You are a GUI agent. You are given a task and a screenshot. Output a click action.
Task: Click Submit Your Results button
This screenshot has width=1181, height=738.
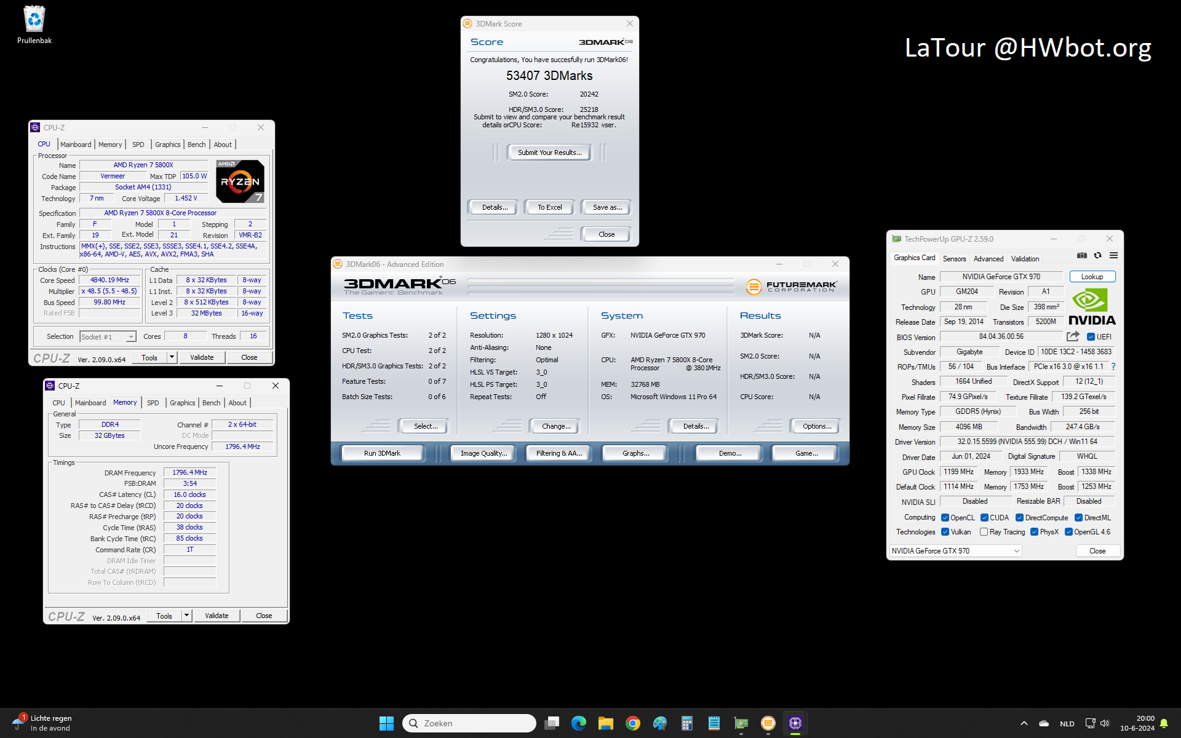click(x=549, y=153)
